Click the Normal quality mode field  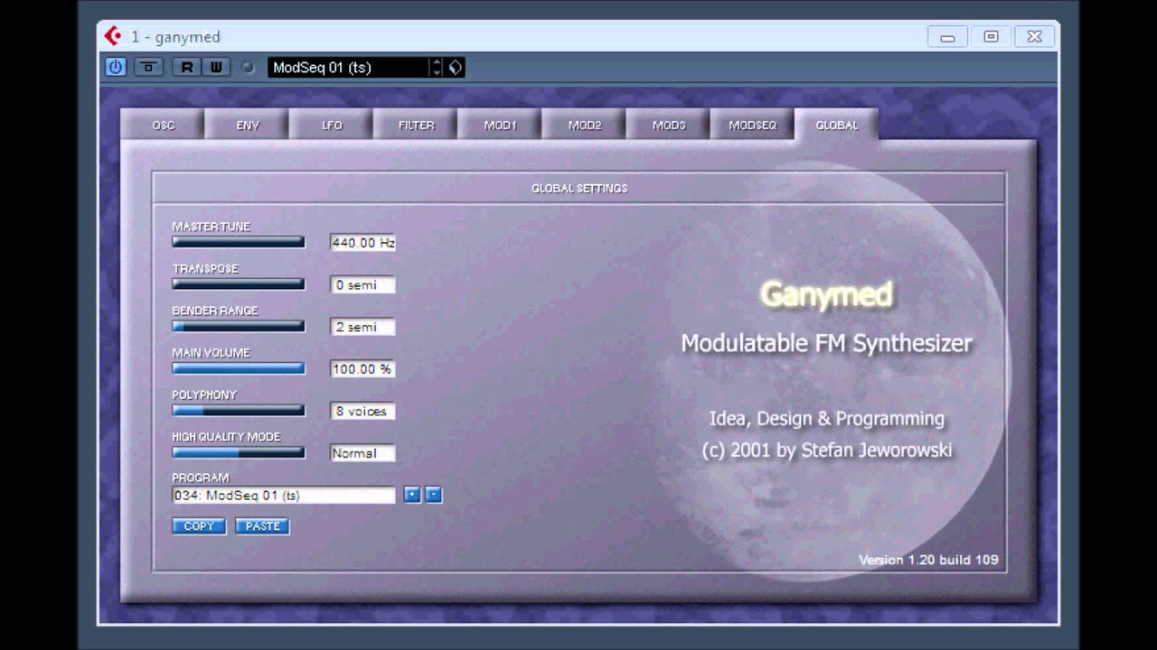362,453
